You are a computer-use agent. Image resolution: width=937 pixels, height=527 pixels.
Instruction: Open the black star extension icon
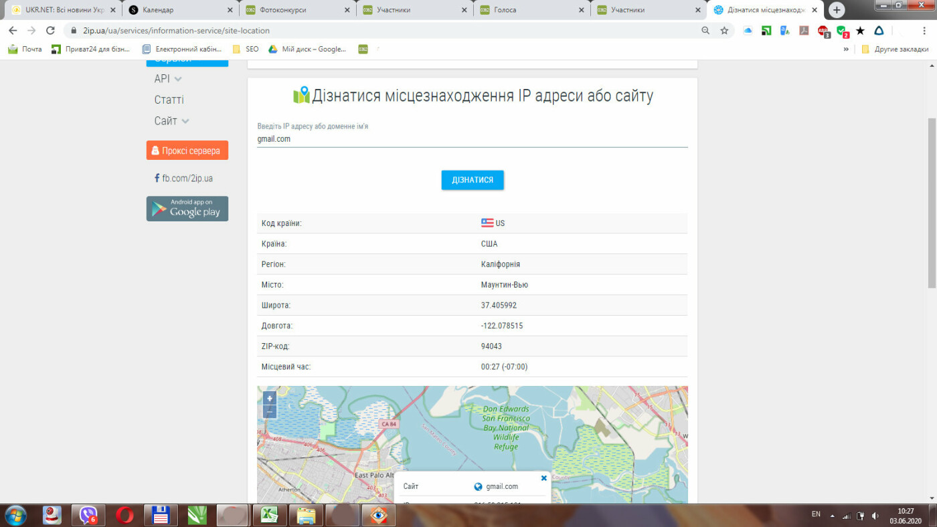[861, 31]
